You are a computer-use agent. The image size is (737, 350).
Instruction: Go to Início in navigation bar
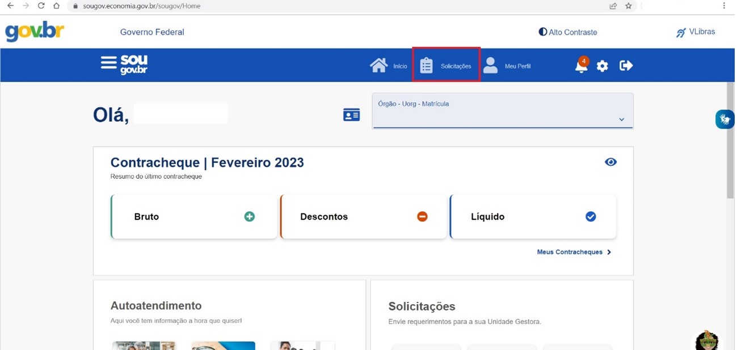coord(389,66)
